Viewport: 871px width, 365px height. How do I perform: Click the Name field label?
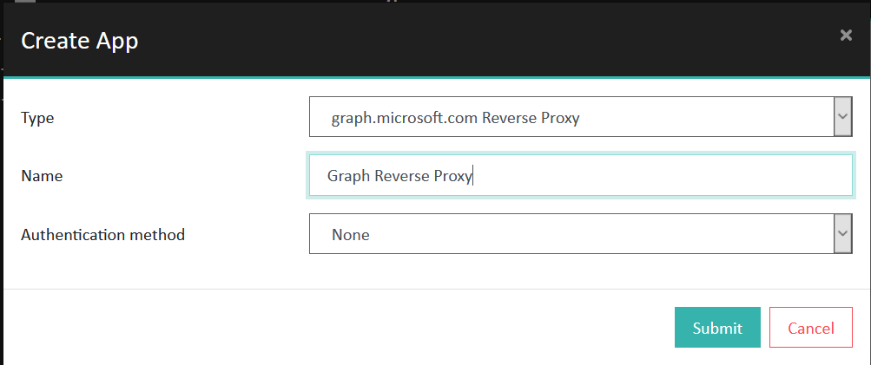tap(42, 176)
